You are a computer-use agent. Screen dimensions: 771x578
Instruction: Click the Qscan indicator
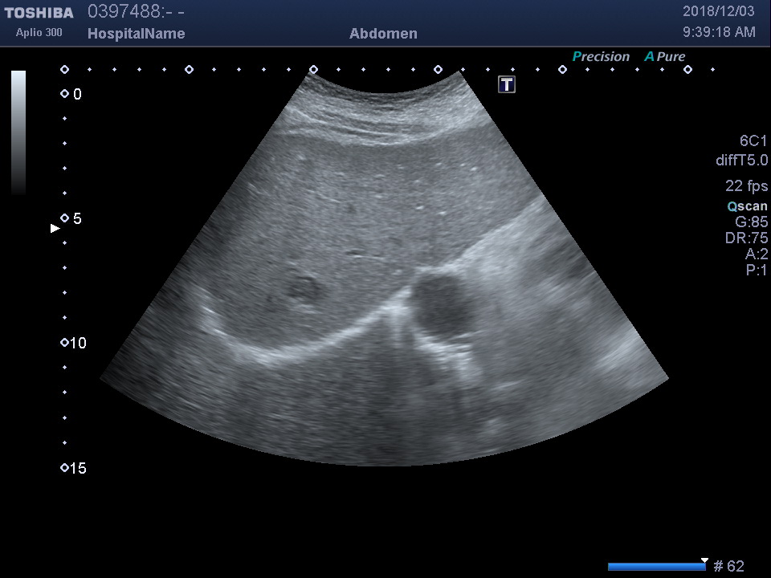click(x=747, y=206)
